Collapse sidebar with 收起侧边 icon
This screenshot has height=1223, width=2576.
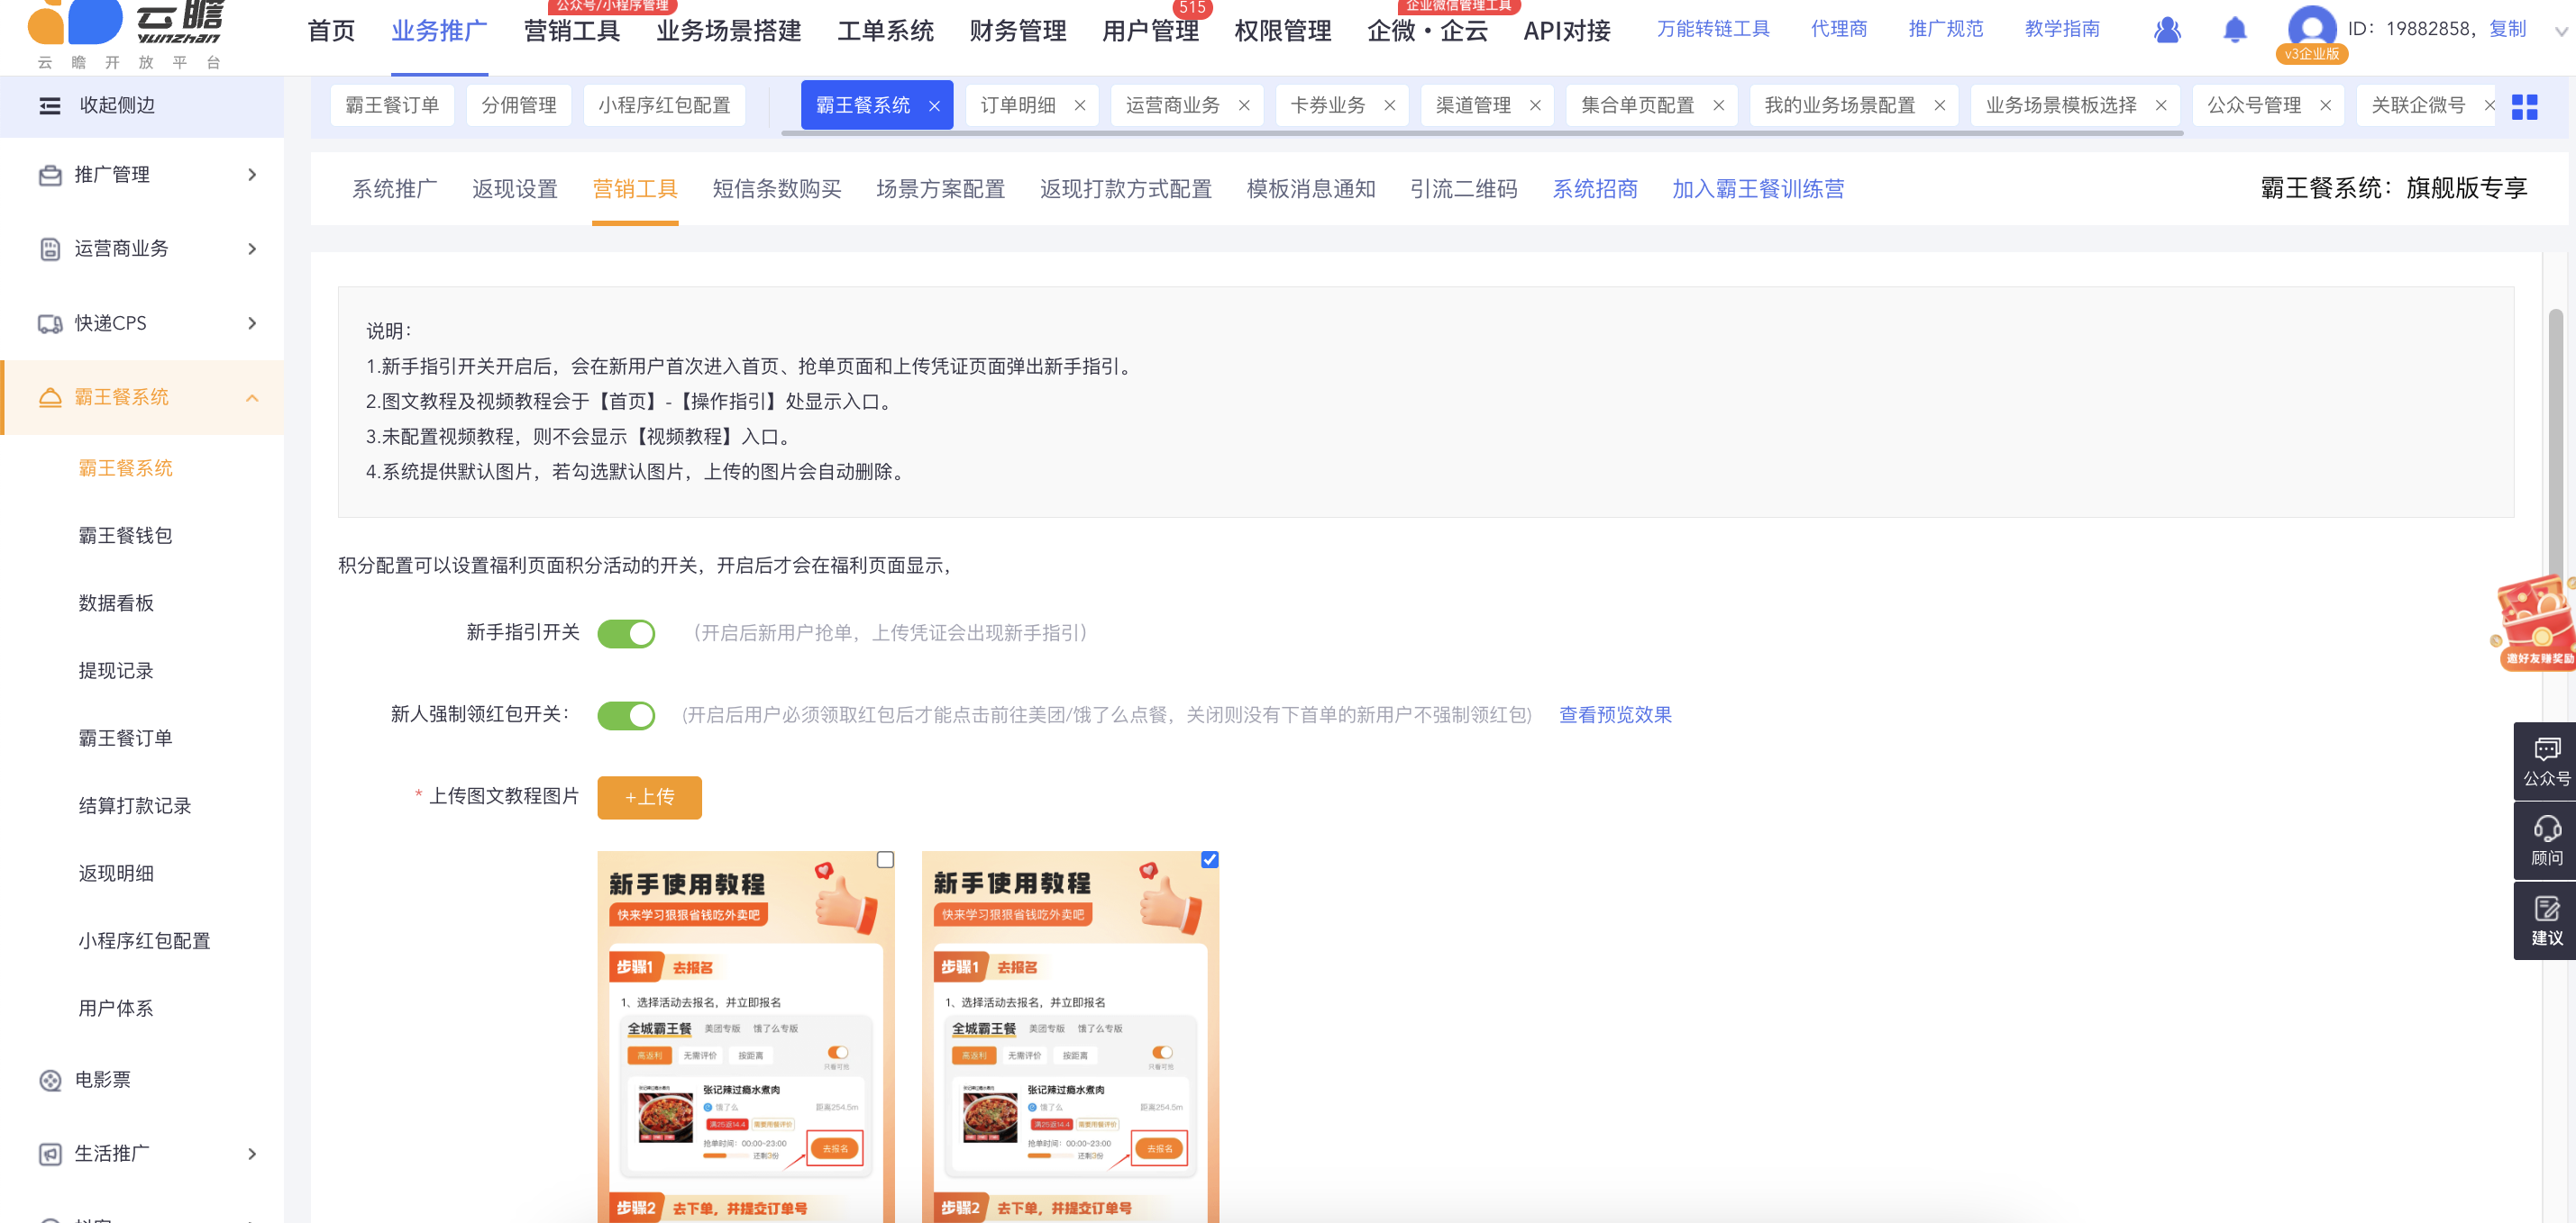49,106
